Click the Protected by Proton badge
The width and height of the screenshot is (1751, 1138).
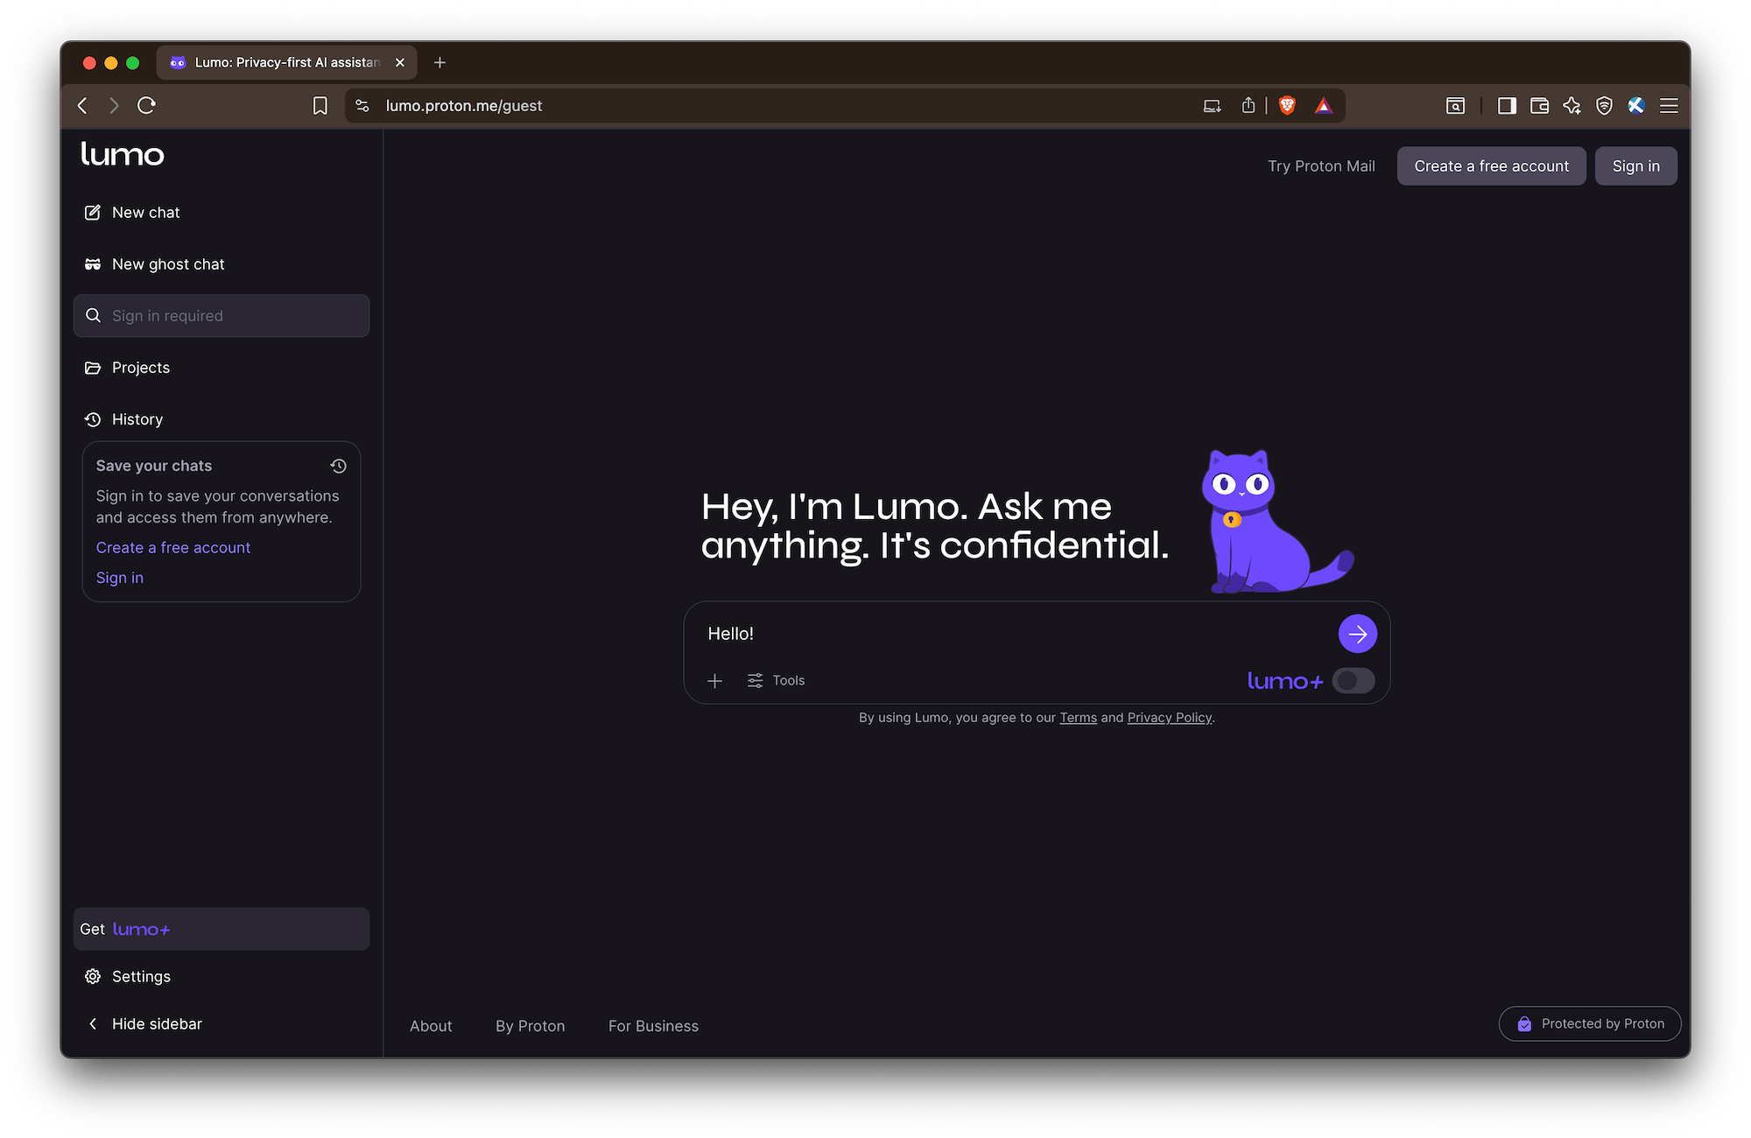(1590, 1024)
